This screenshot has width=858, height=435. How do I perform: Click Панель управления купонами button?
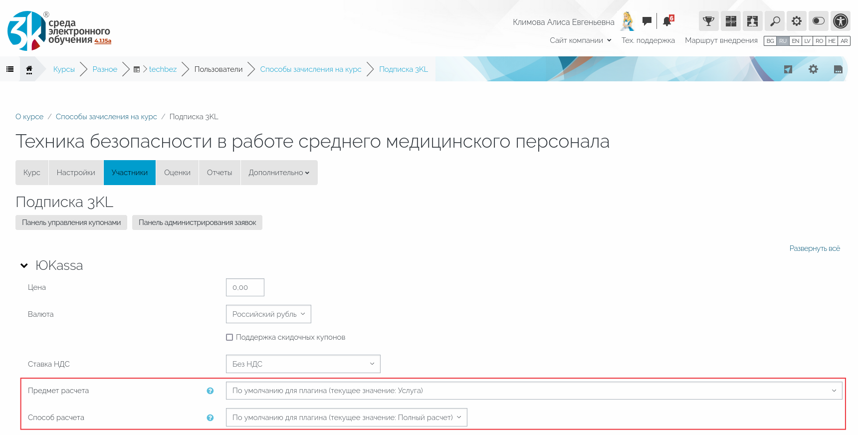click(71, 222)
